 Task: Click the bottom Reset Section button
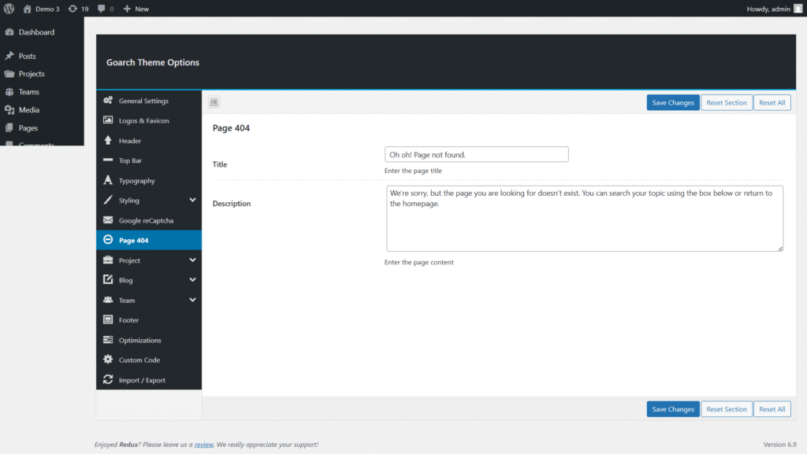[x=726, y=409]
